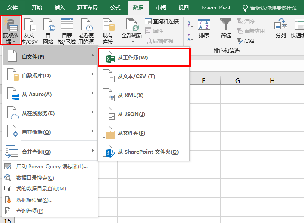Open the 获取数据 (Get Data) dropdown button
This screenshot has width=304, height=223.
(11, 30)
